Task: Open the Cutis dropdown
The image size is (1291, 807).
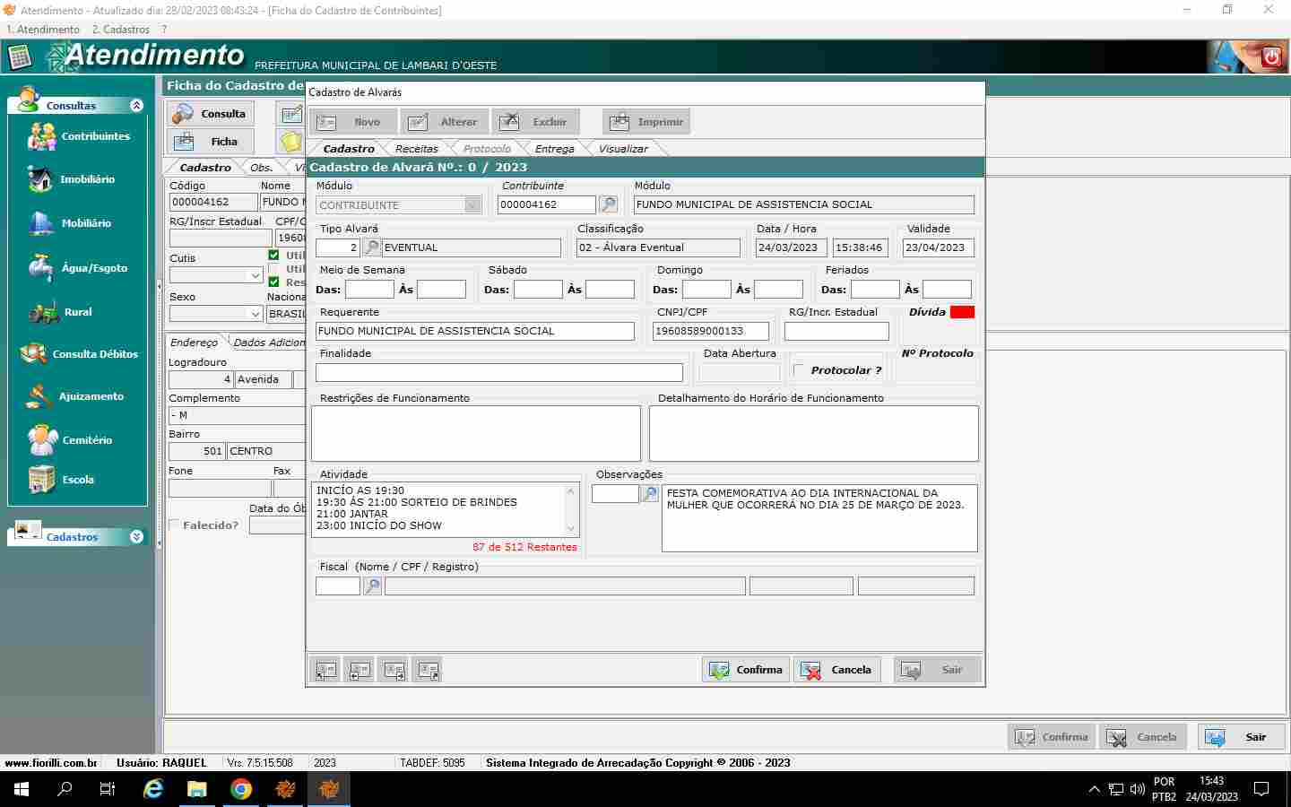Action: click(x=255, y=275)
